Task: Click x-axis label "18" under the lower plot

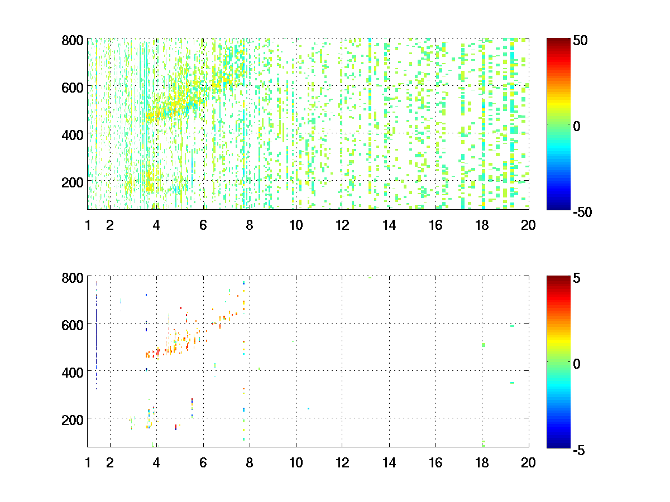Action: (x=482, y=462)
